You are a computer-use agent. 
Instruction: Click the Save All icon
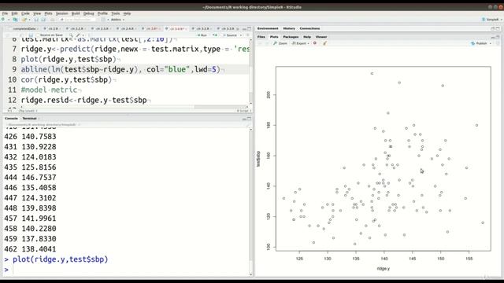coord(43,20)
